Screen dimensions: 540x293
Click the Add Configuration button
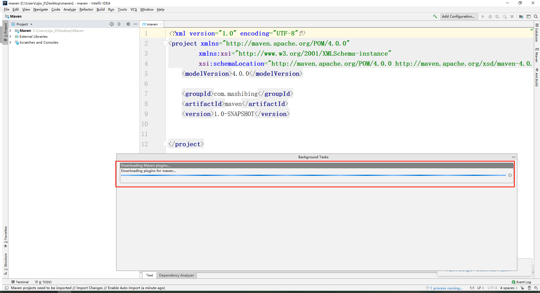point(458,16)
